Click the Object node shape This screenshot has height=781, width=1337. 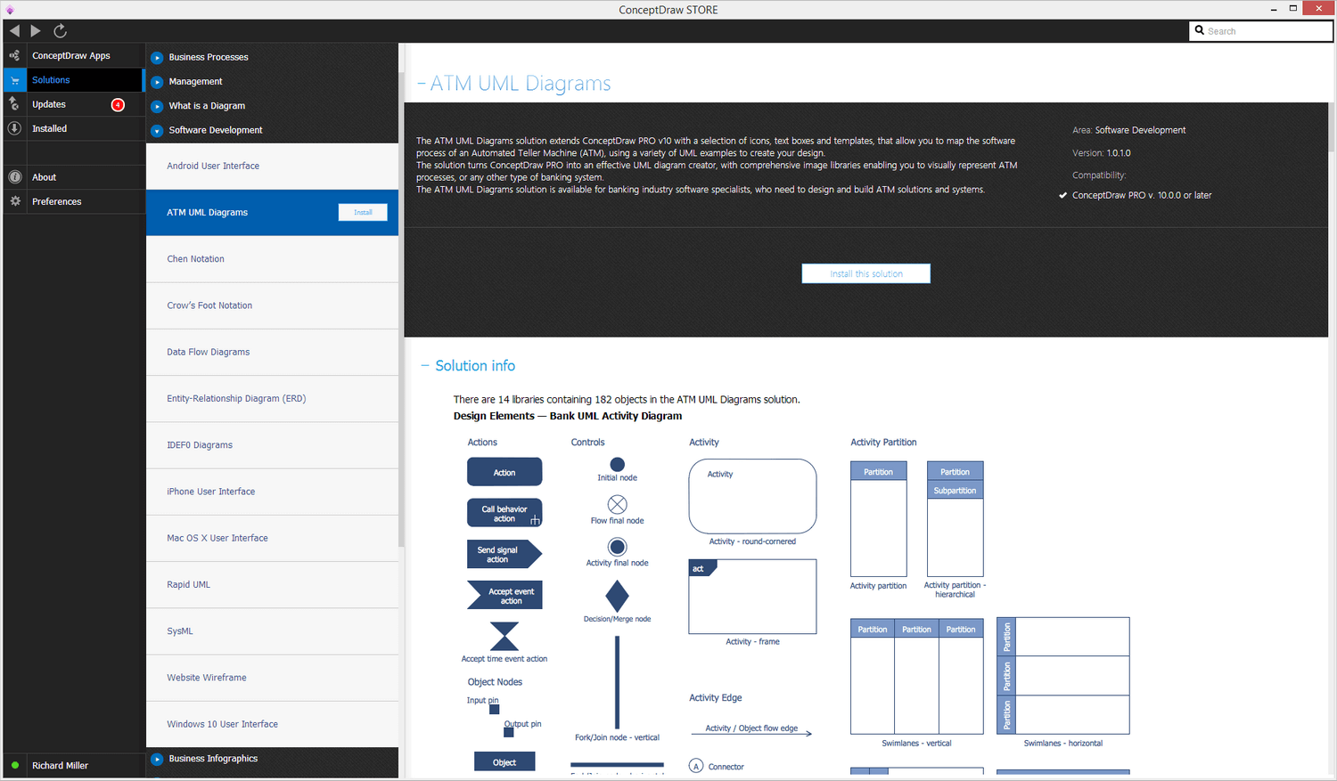click(x=504, y=762)
